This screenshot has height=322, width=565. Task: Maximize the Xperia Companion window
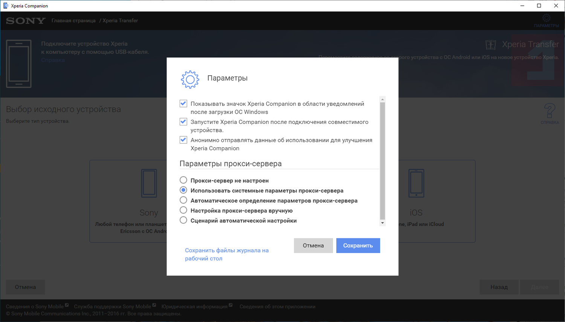click(x=539, y=6)
